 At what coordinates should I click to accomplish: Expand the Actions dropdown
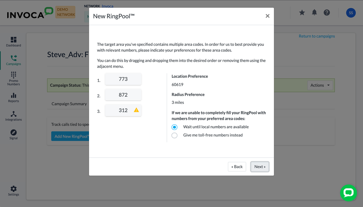pyautogui.click(x=320, y=85)
